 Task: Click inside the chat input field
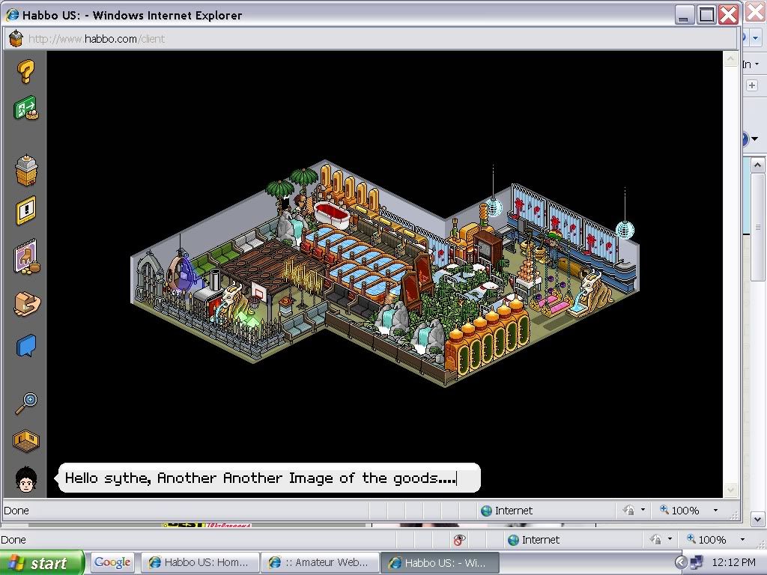pos(270,478)
